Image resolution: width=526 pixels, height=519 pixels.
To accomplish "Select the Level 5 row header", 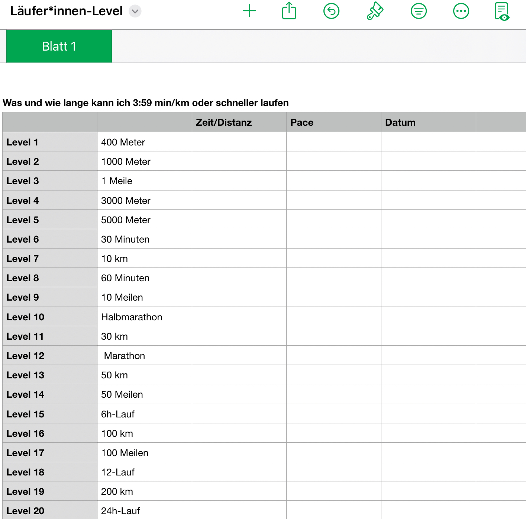I will click(50, 220).
